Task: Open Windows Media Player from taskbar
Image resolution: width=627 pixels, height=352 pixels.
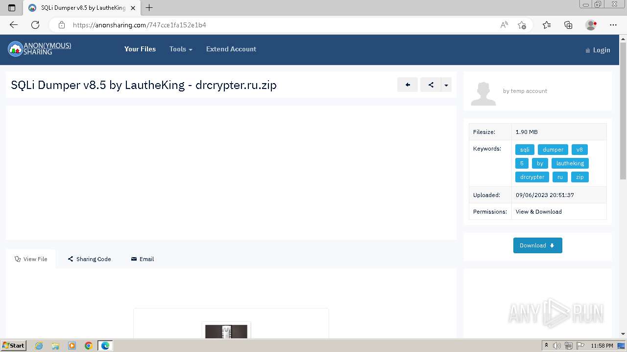Action: (x=72, y=346)
